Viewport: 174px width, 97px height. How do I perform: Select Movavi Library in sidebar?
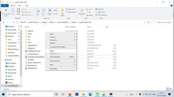[x=13, y=49]
